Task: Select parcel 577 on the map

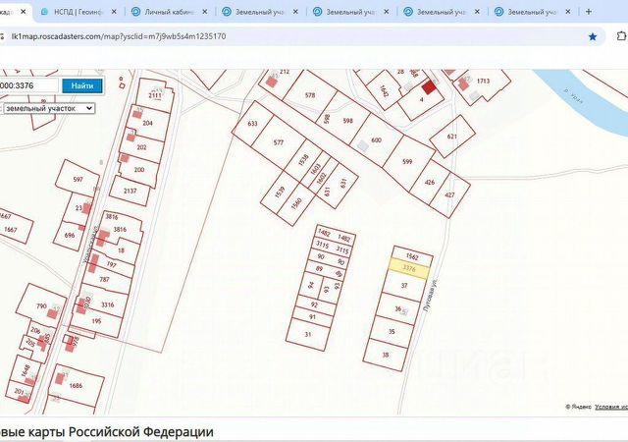Action: pos(279,142)
